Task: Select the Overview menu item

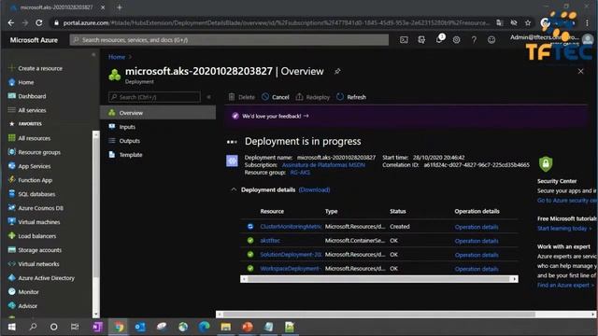Action: point(158,113)
